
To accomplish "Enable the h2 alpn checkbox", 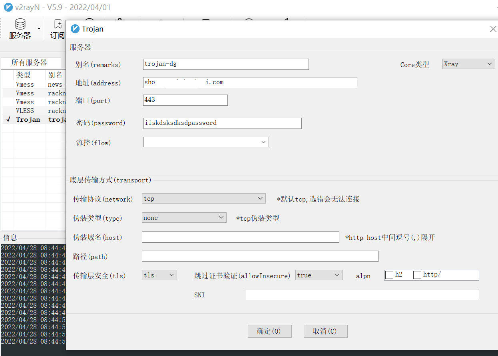I will coord(389,275).
